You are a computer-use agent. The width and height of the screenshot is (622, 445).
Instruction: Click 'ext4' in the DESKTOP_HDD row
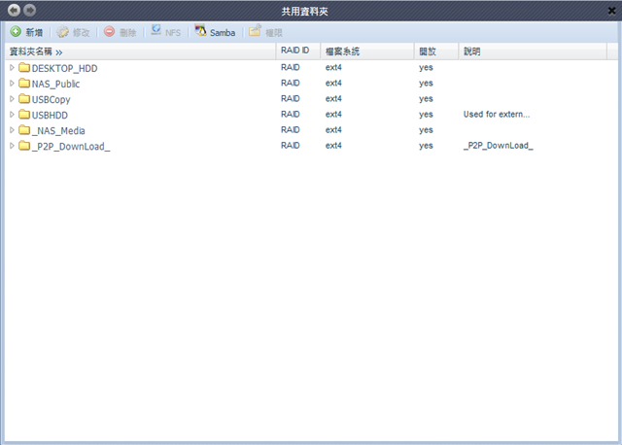point(333,67)
